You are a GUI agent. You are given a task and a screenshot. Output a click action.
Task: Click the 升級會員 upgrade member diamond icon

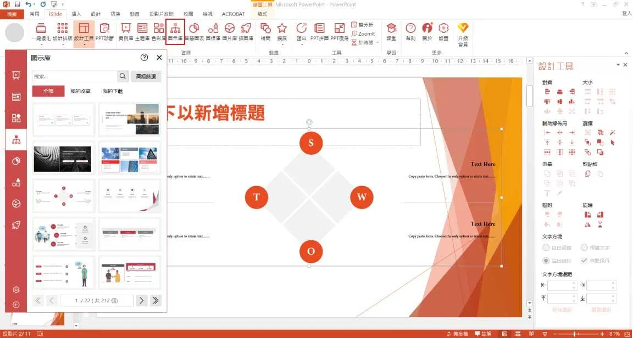pos(463,34)
